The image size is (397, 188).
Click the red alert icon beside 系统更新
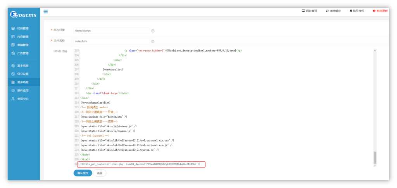374,11
